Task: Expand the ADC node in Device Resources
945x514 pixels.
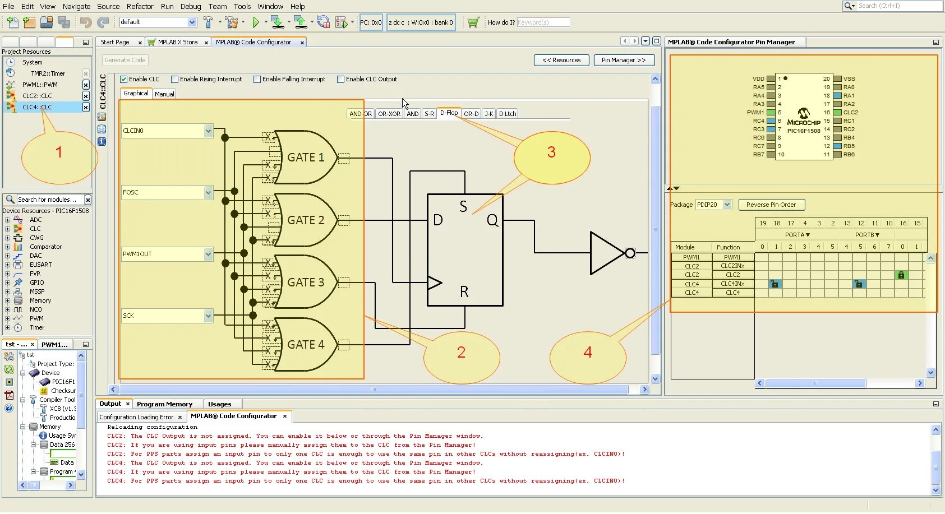Action: 7,220
